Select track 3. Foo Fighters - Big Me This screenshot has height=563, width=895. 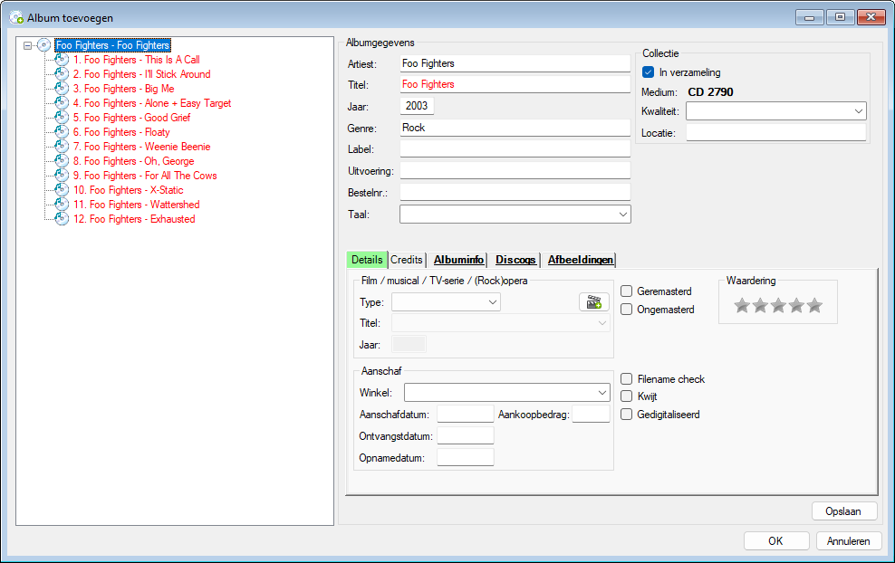pyautogui.click(x=123, y=89)
